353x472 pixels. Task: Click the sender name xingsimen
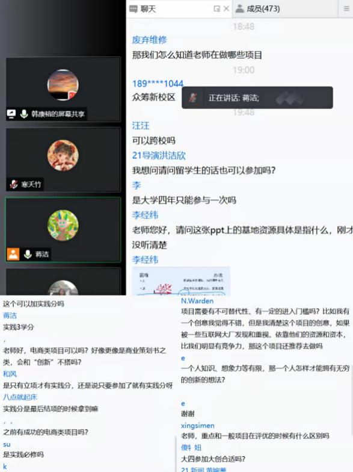[197, 425]
